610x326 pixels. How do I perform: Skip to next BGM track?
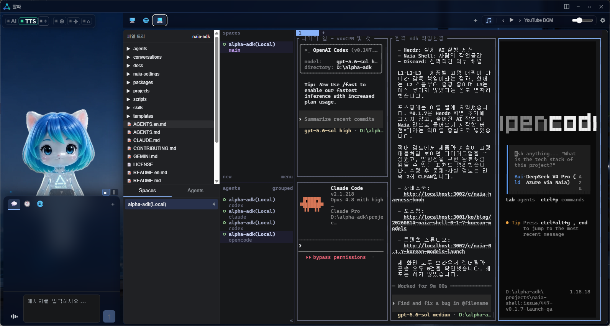click(x=520, y=20)
